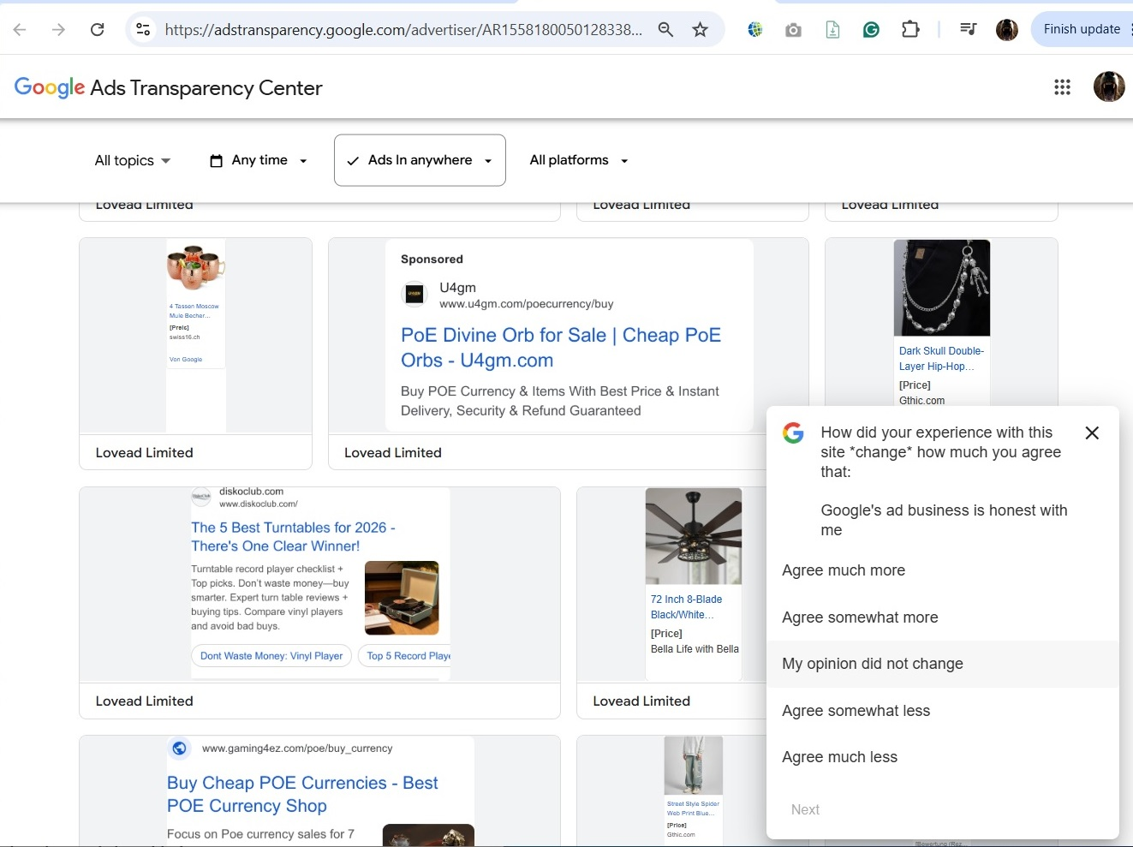Click PoE Divine Orb for Sale headline

tap(561, 348)
